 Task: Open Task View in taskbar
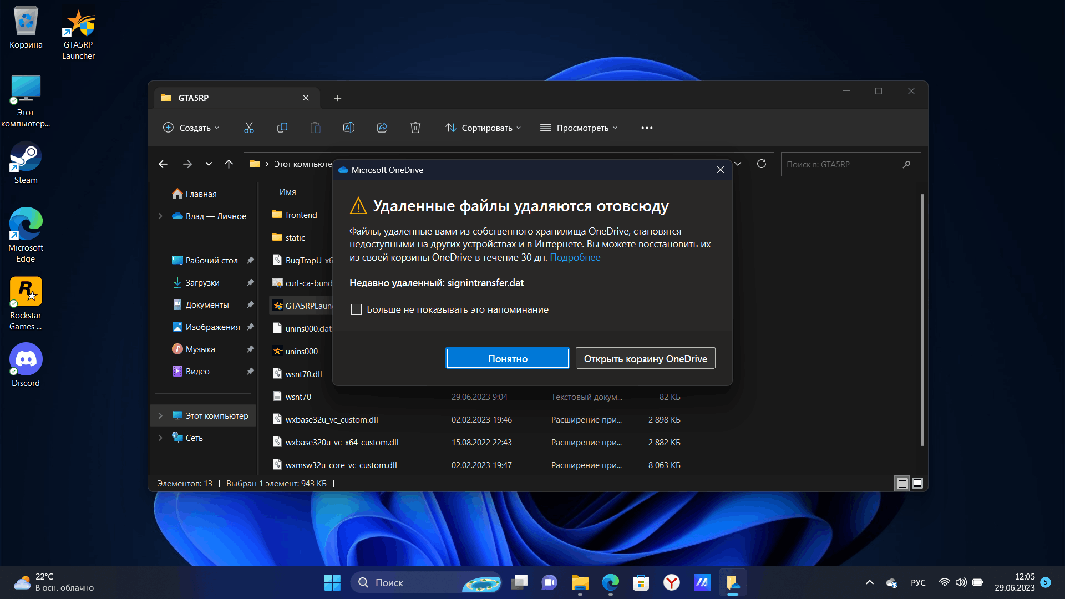coord(519,582)
